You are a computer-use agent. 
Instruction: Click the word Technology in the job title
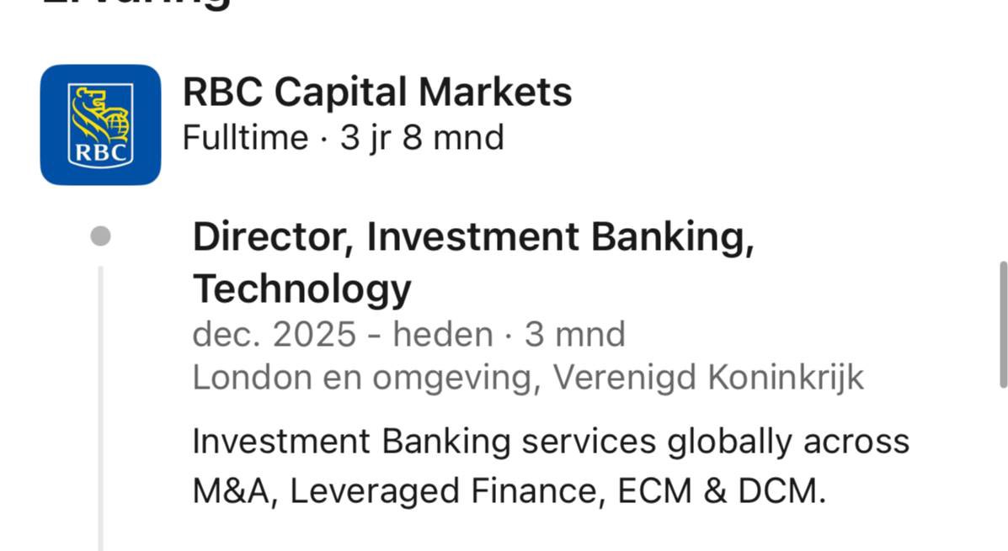302,289
